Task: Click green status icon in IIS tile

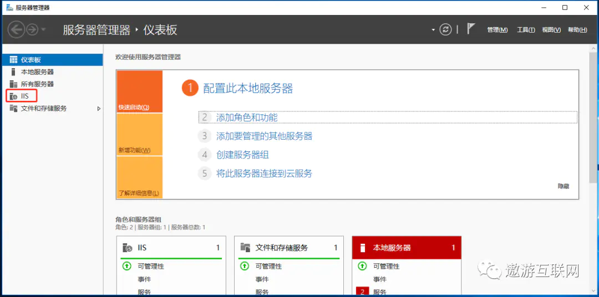Action: (x=127, y=266)
